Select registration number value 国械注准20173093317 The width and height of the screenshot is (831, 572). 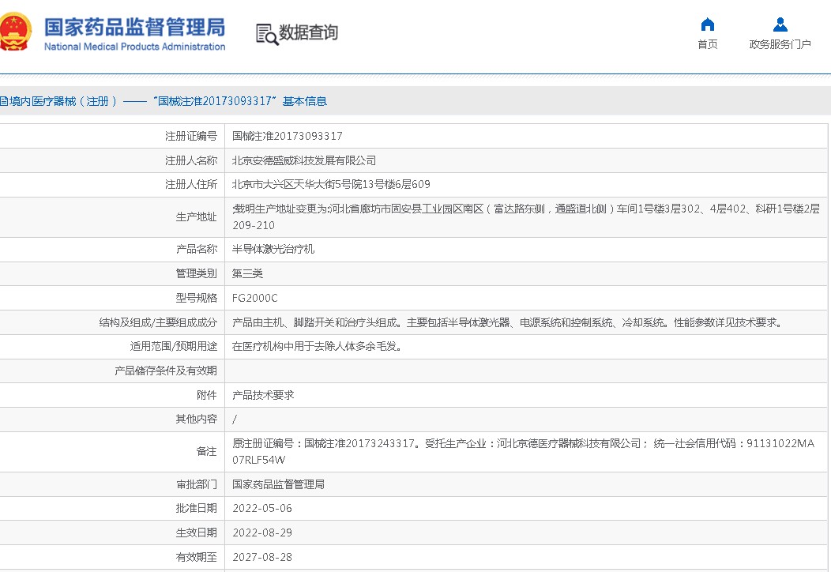pos(288,136)
